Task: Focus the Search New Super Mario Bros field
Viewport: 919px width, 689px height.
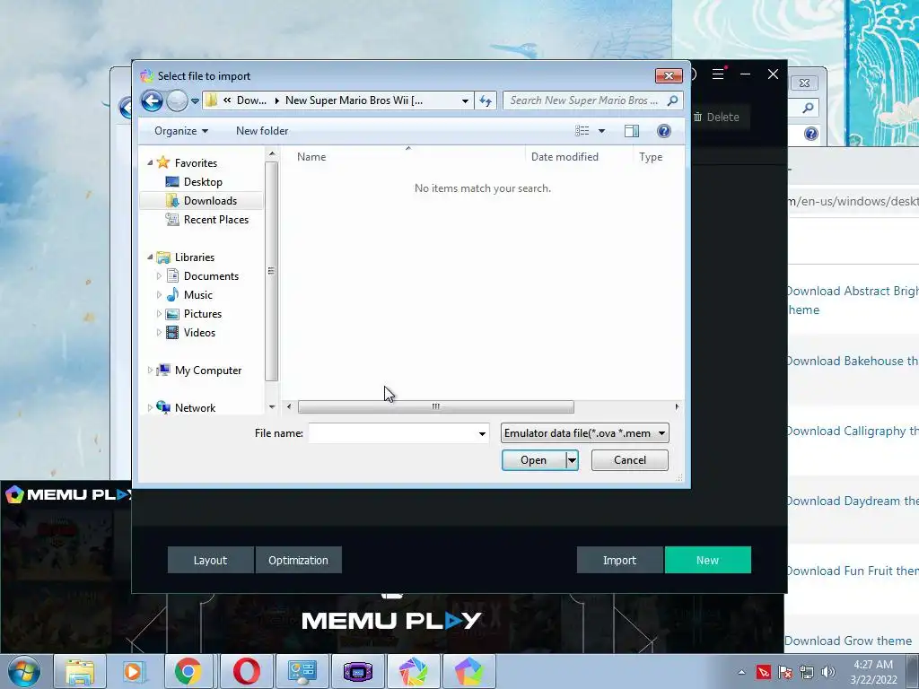Action: pos(583,100)
